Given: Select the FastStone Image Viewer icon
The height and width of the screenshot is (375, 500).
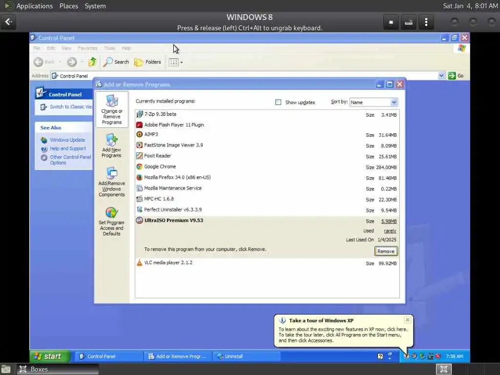Looking at the screenshot, I should pos(139,145).
